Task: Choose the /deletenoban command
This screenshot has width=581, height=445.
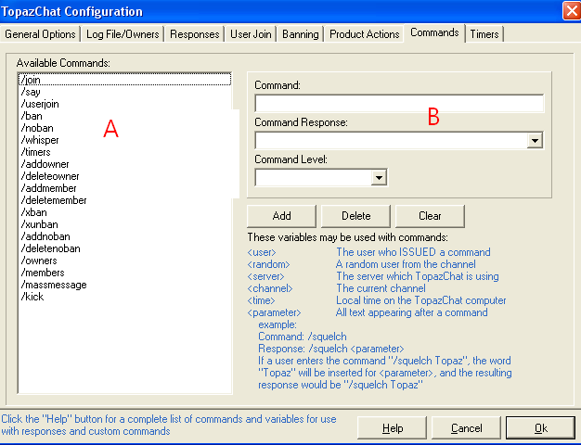Action: tap(124, 248)
